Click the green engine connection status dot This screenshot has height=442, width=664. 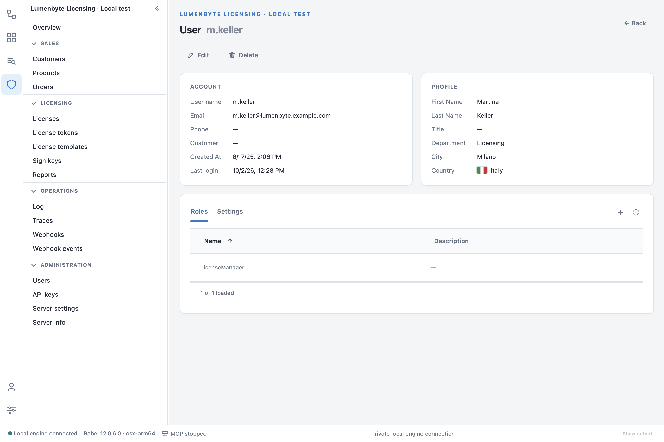coord(10,433)
